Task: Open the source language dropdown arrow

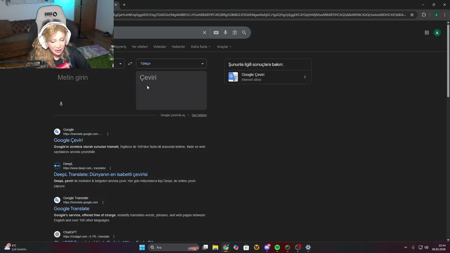Action: pos(120,64)
